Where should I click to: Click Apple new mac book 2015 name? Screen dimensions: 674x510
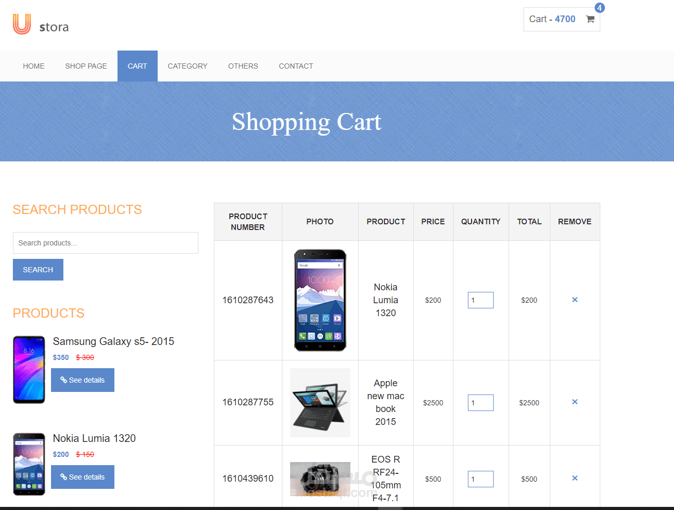click(385, 402)
